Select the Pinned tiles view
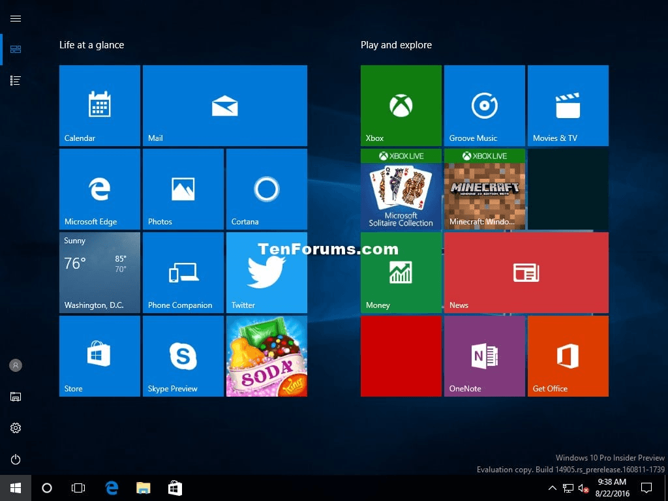 coord(16,49)
